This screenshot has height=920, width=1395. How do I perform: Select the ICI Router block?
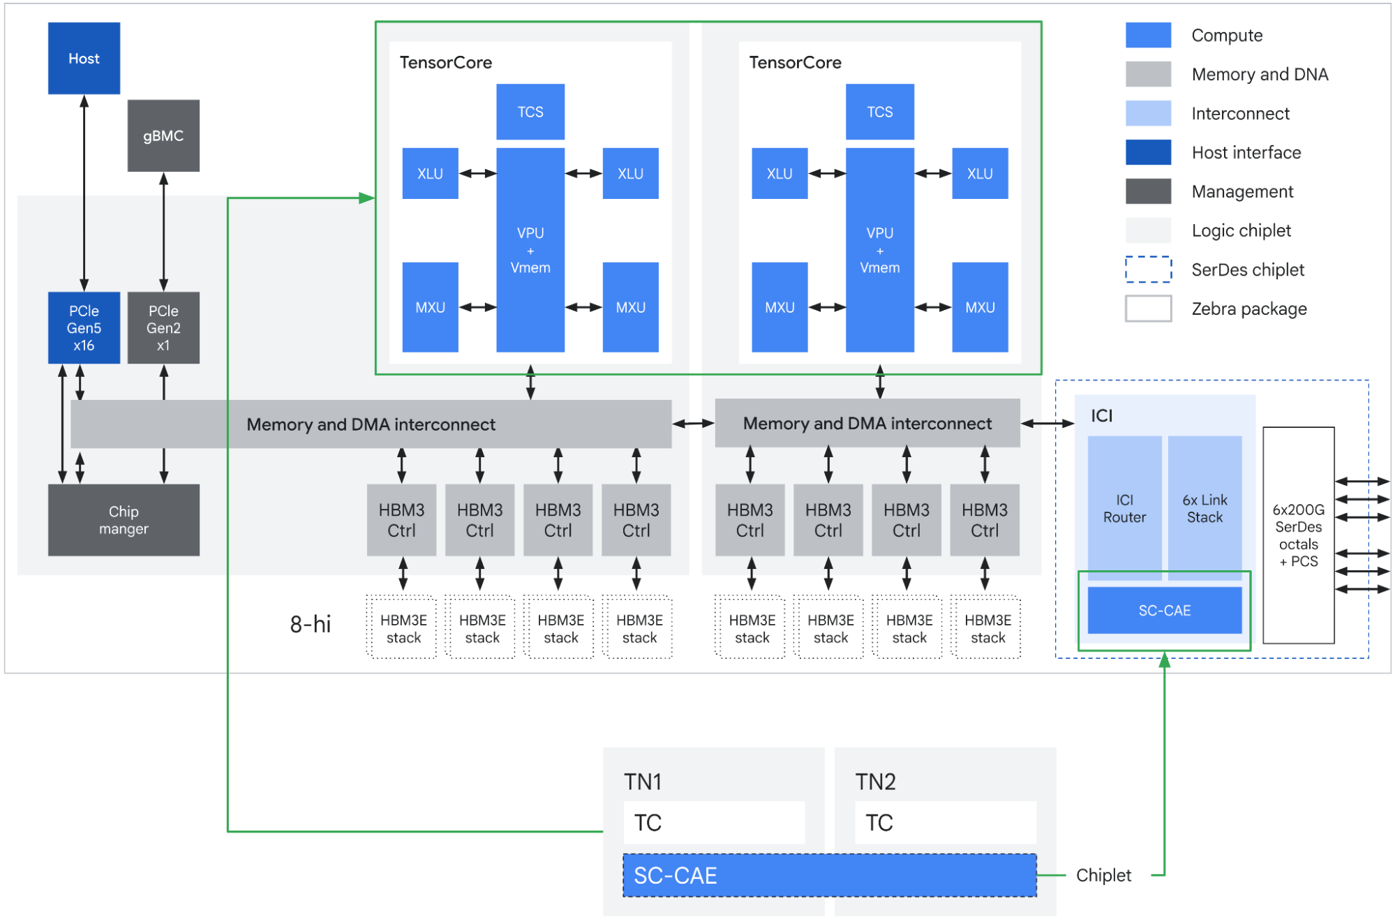[x=1124, y=508]
